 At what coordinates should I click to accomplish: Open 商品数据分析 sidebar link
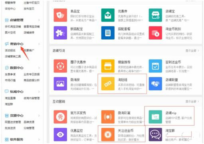click(32, 80)
